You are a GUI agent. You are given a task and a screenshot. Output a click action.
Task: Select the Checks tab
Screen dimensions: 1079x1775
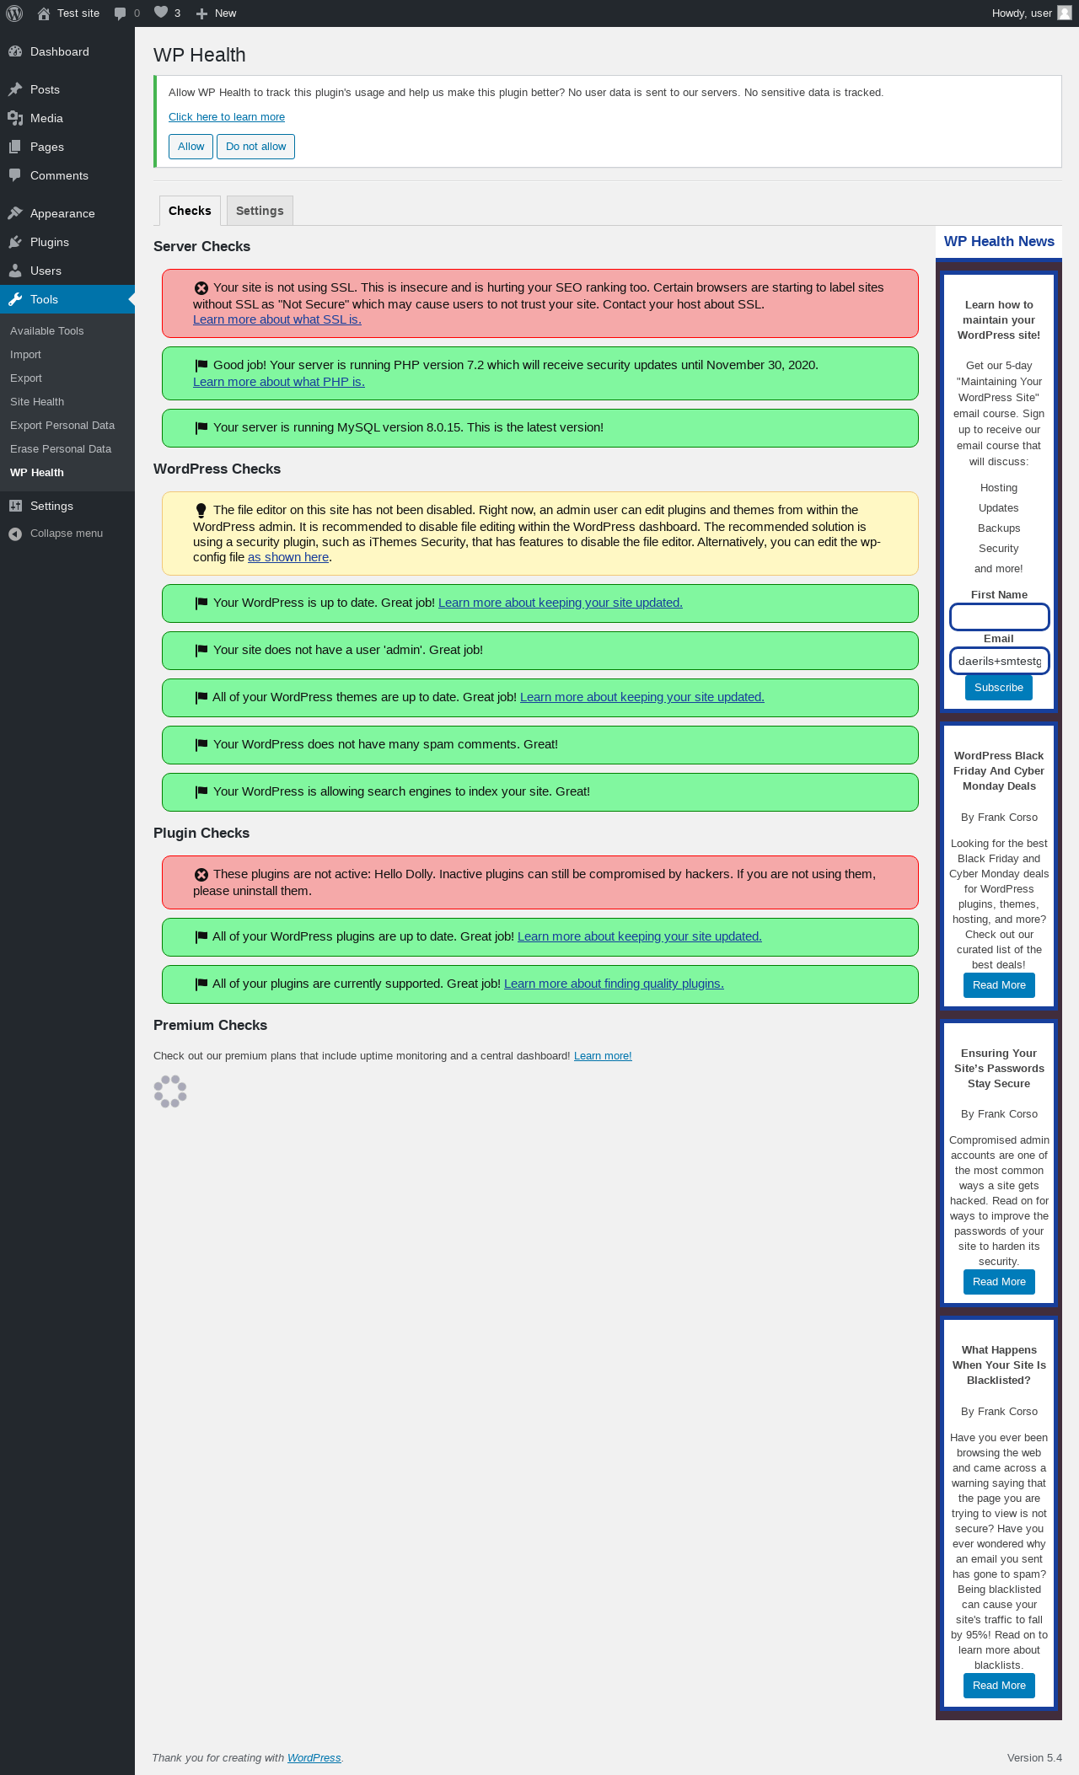pos(190,211)
